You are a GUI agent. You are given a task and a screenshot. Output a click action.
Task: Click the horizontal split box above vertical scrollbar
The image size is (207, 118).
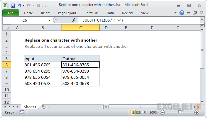pyautogui.click(x=202, y=26)
